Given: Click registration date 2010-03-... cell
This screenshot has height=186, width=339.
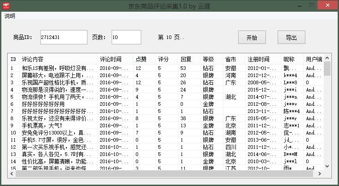Looking at the screenshot, I should pyautogui.click(x=262, y=161).
